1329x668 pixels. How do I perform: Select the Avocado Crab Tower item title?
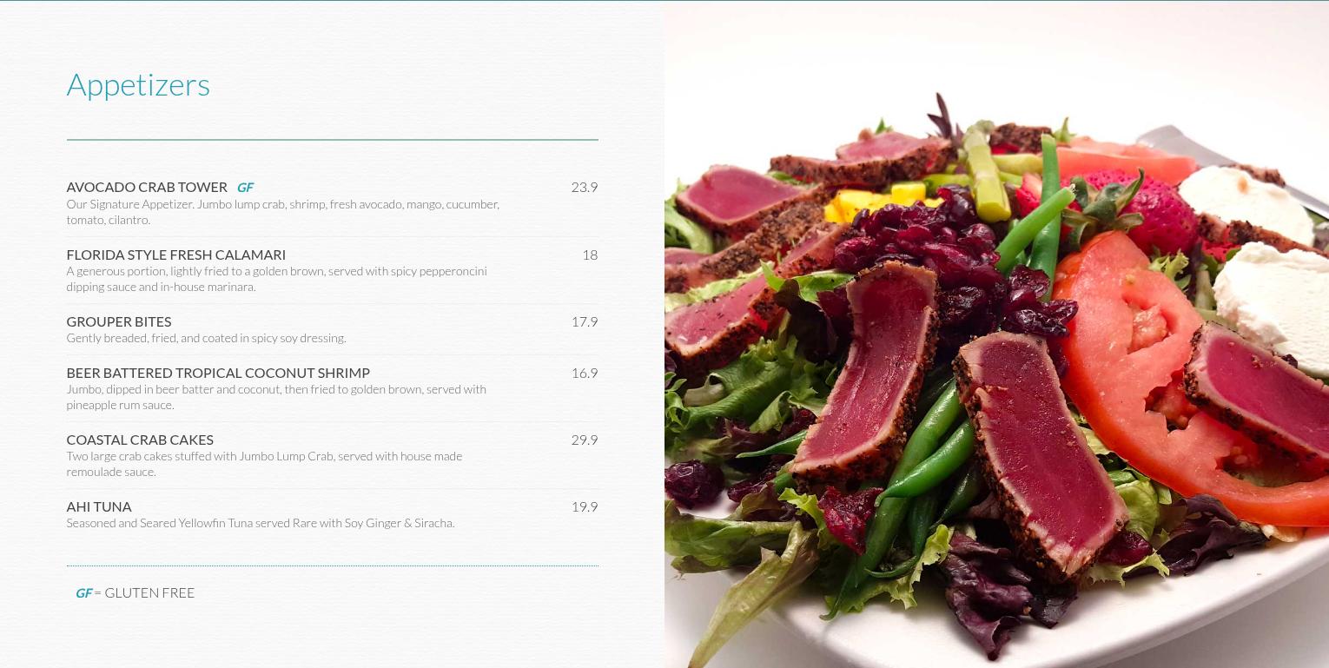click(x=147, y=187)
